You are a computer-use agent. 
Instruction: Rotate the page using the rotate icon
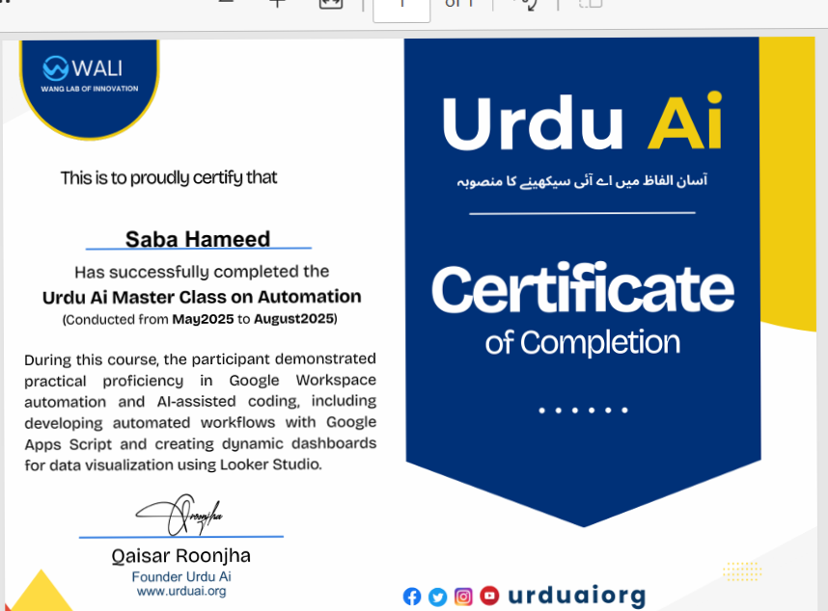click(526, 4)
